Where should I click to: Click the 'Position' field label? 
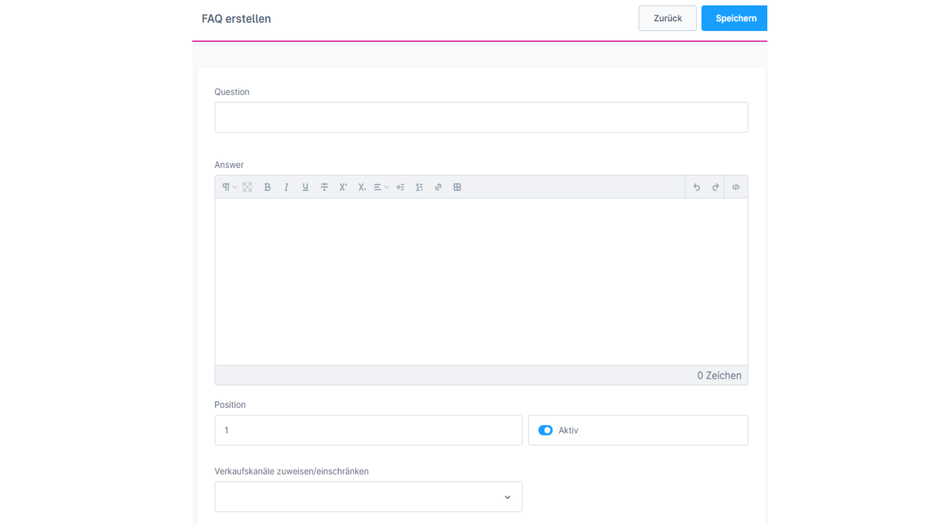(230, 405)
